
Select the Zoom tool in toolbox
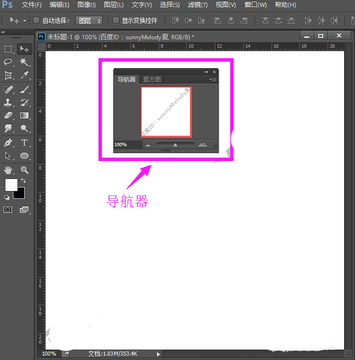pyautogui.click(x=24, y=170)
